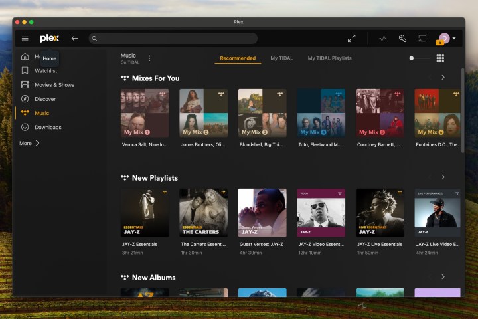
Task: Open Watchlist in the sidebar
Action: [x=46, y=71]
